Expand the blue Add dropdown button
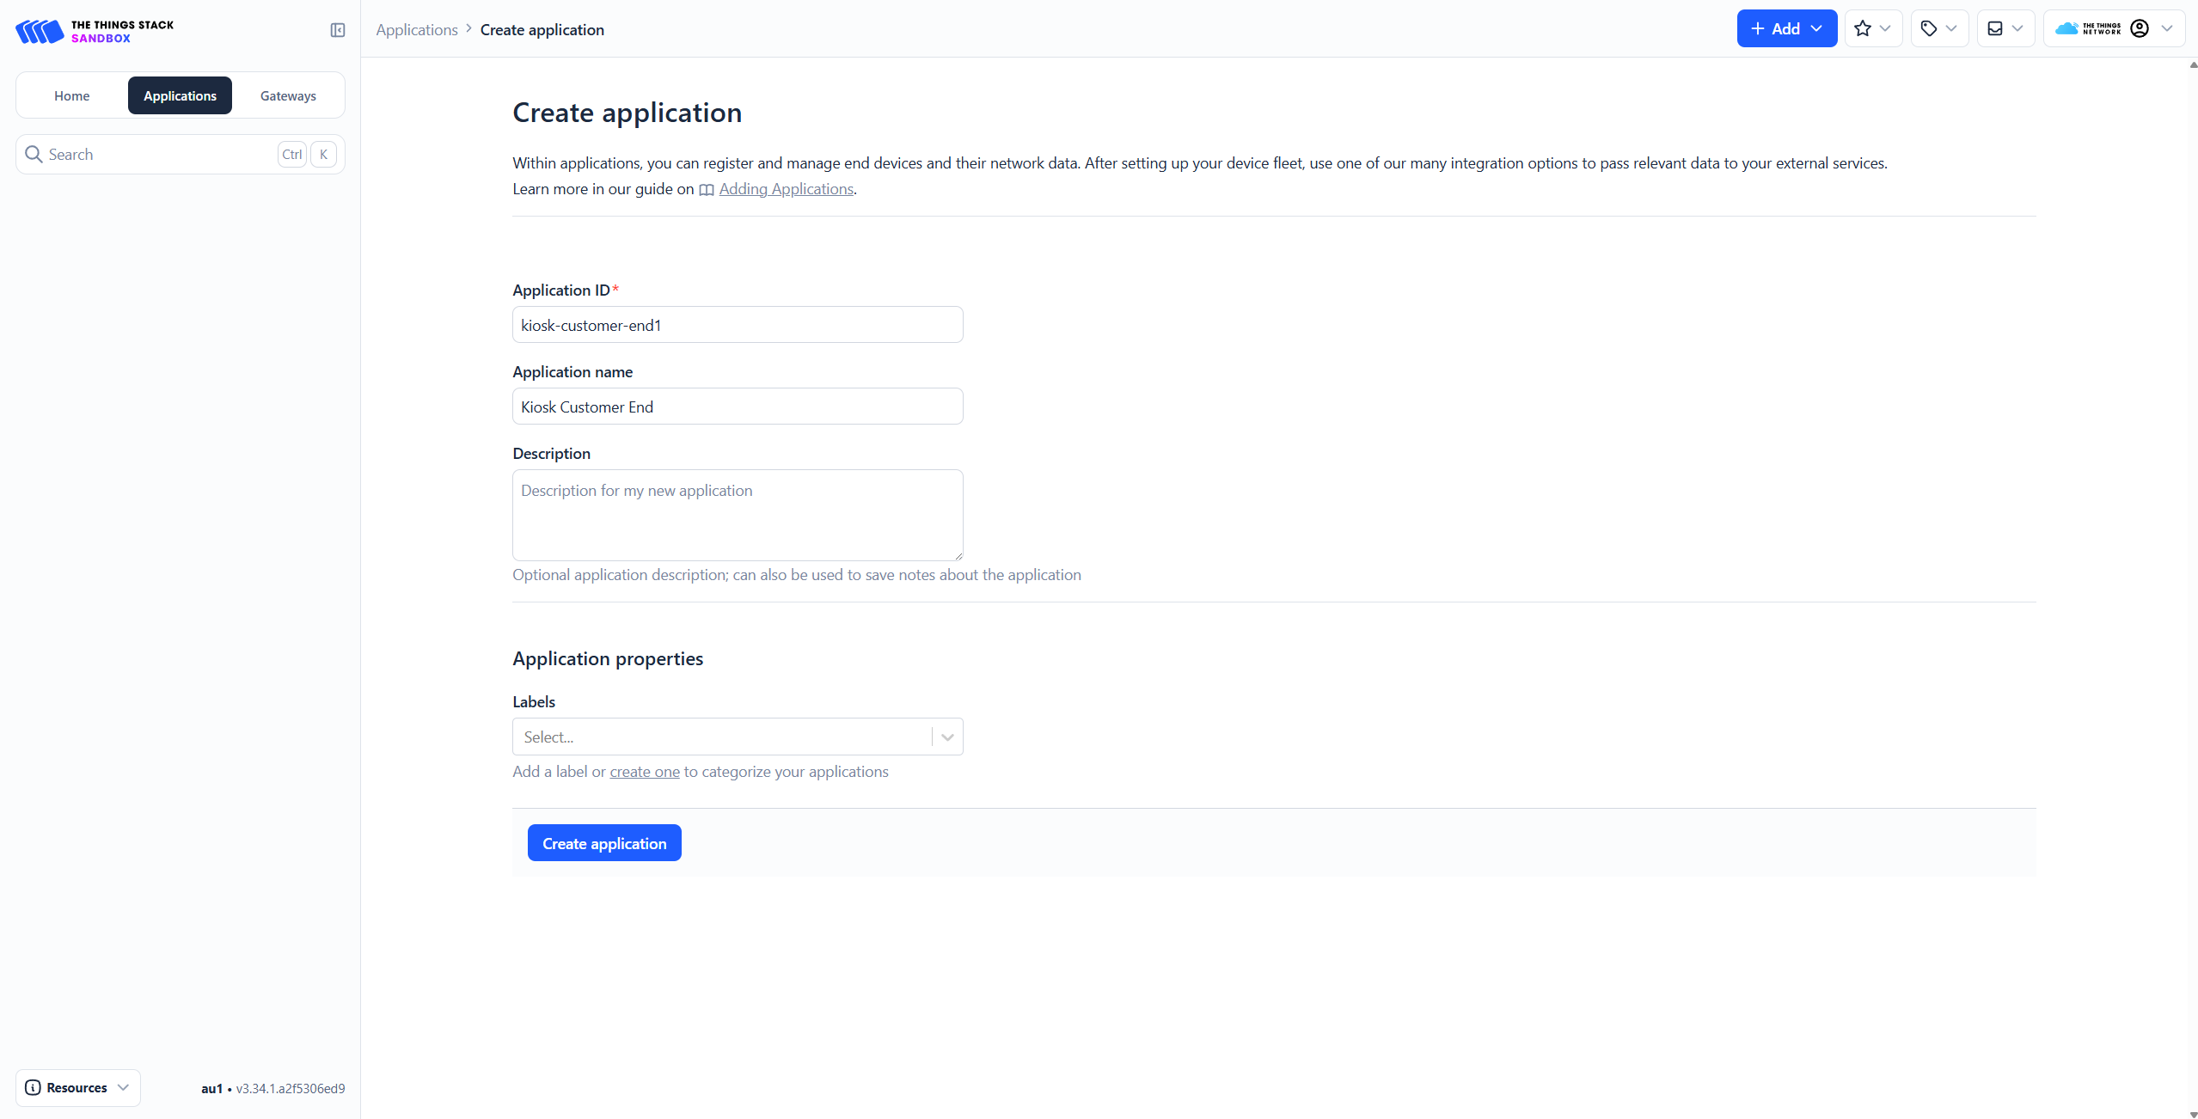The width and height of the screenshot is (2198, 1119). pyautogui.click(x=1786, y=28)
